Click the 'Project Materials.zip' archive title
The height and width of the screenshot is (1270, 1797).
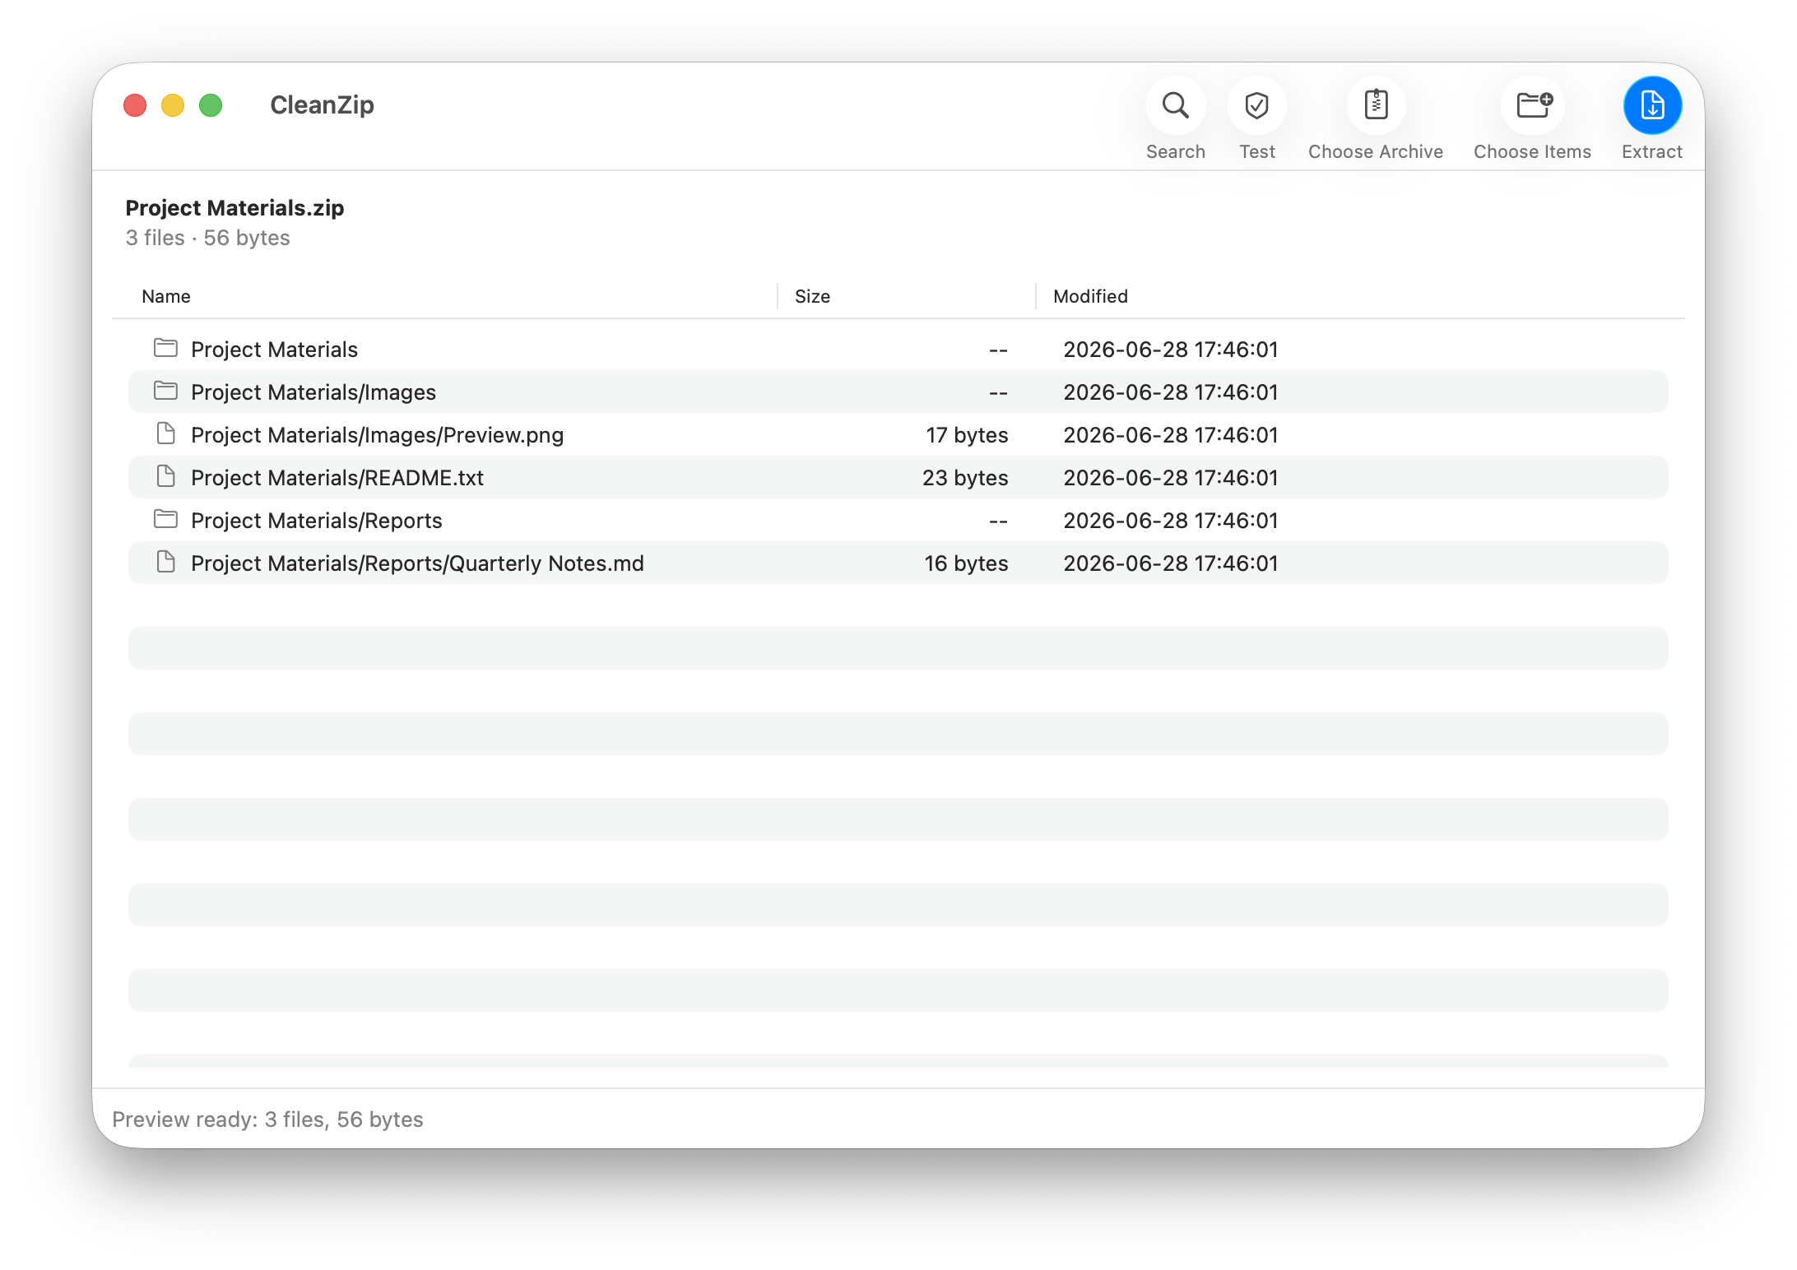coord(234,208)
